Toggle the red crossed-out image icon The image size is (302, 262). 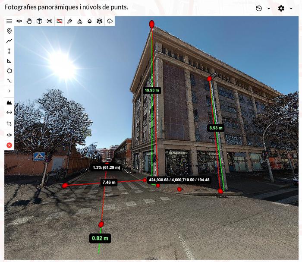point(60,21)
